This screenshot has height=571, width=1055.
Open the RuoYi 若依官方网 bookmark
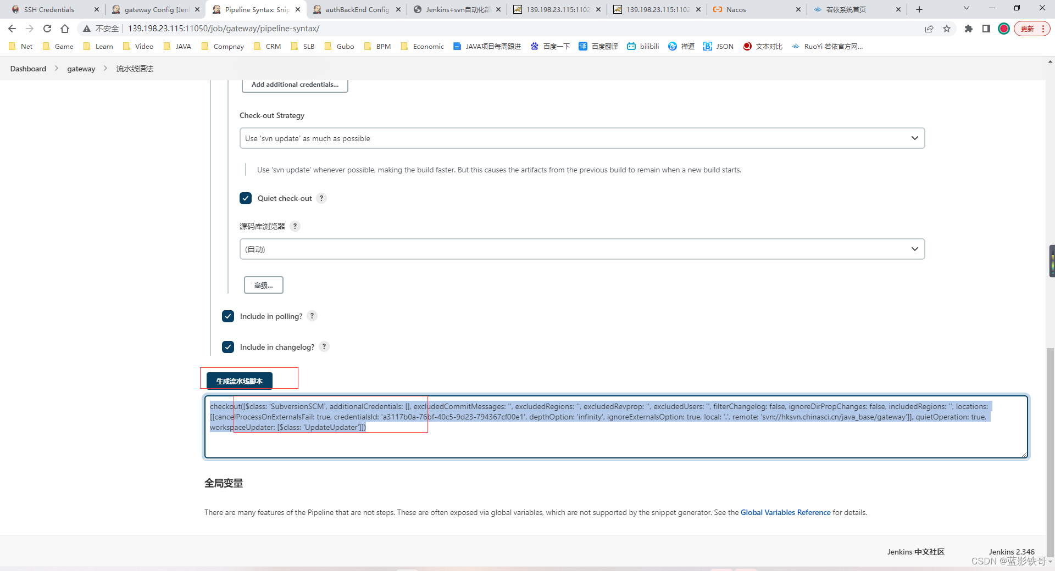(828, 47)
